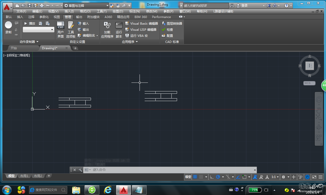This screenshot has width=326, height=195.
Task: Click the steering wheel icon in navigation bar
Action: click(x=319, y=100)
